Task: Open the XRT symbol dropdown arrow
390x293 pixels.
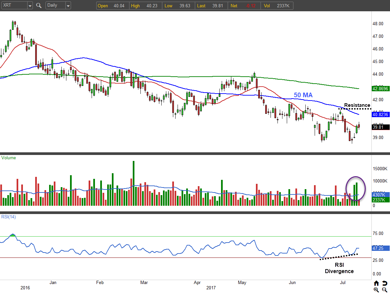Action: point(30,6)
